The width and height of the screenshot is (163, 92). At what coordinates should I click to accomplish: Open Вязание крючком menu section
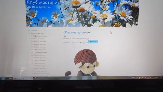click(37, 33)
